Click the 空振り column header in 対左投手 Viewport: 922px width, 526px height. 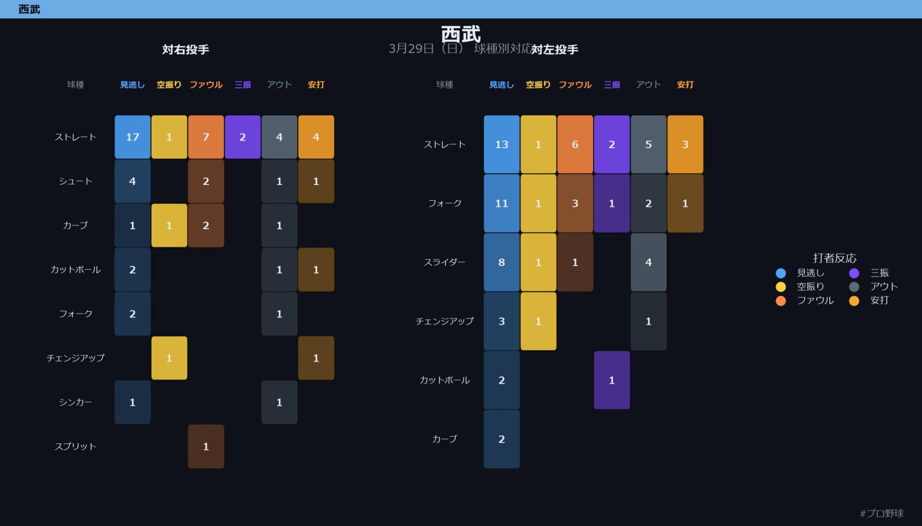[x=538, y=84]
